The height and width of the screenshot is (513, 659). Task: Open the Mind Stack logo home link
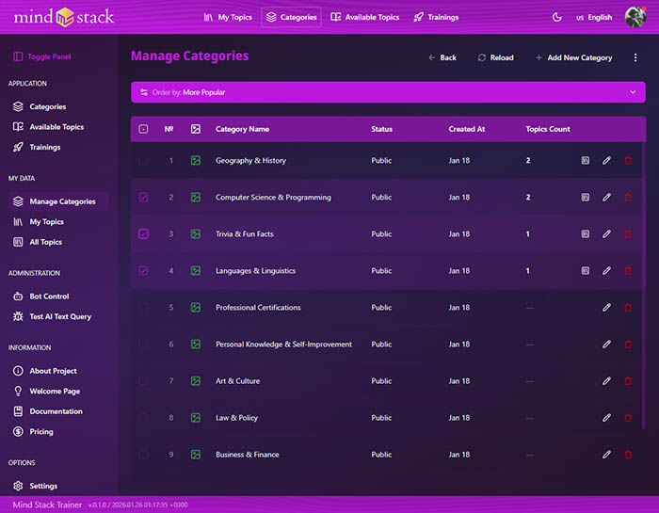tap(64, 17)
